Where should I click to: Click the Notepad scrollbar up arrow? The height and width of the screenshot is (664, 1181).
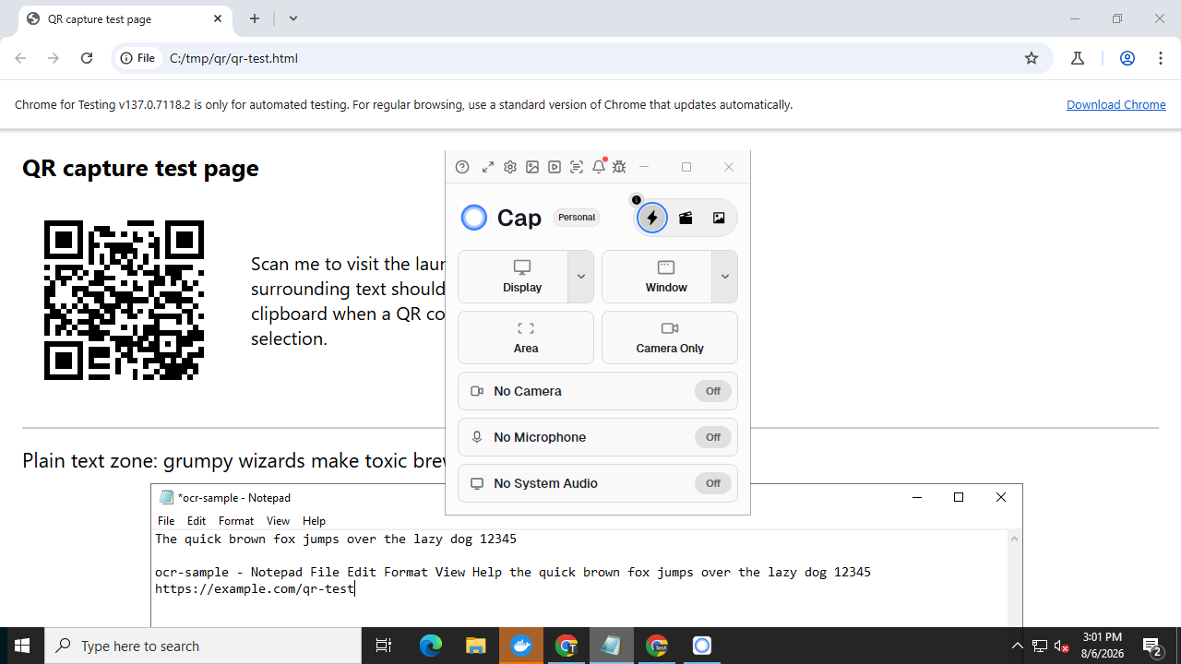(x=1014, y=539)
